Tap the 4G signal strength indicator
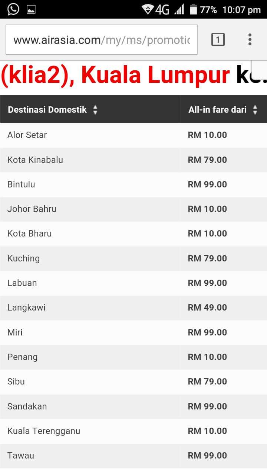Screen dimensions: 267x476 (170, 9)
